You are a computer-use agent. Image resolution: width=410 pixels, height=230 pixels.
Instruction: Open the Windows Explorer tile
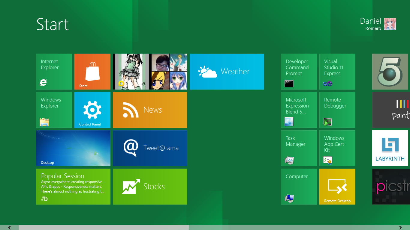coord(54,110)
